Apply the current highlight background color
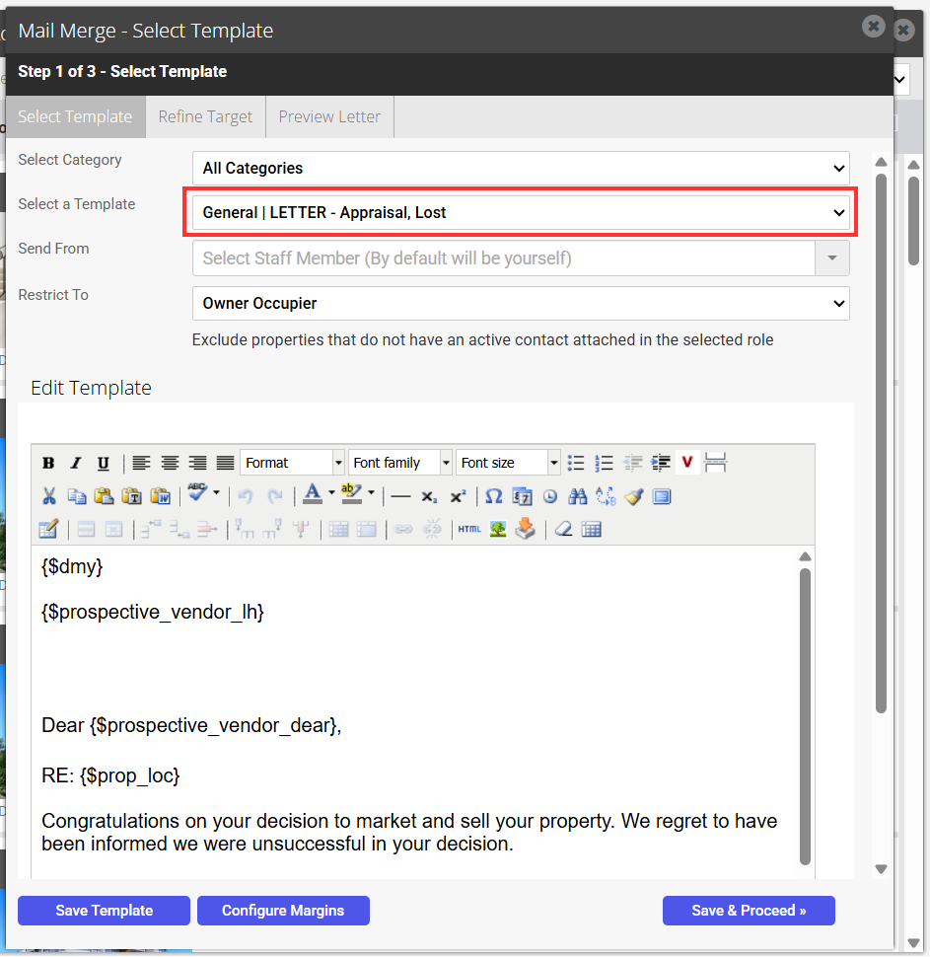 351,493
